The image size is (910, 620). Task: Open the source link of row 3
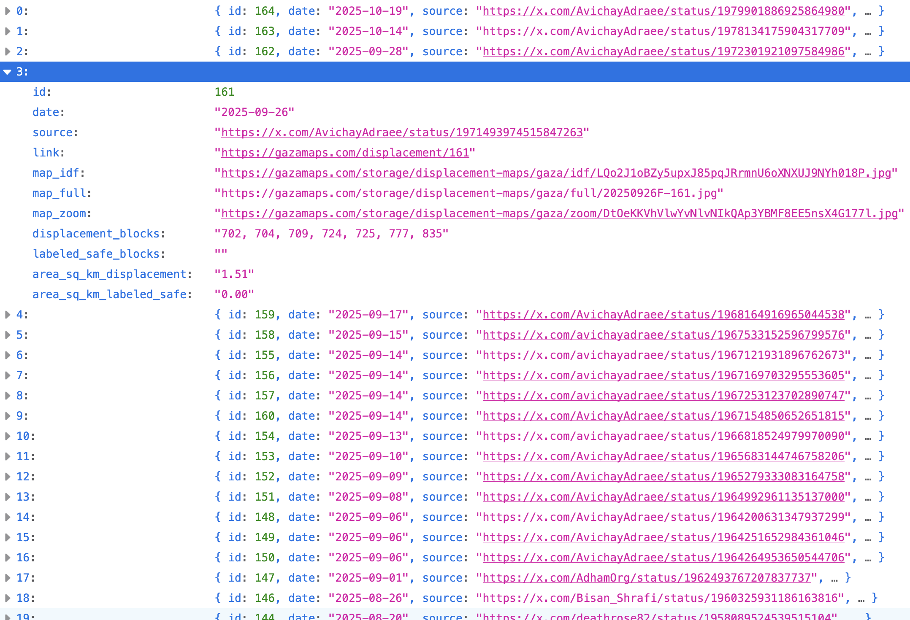click(401, 132)
